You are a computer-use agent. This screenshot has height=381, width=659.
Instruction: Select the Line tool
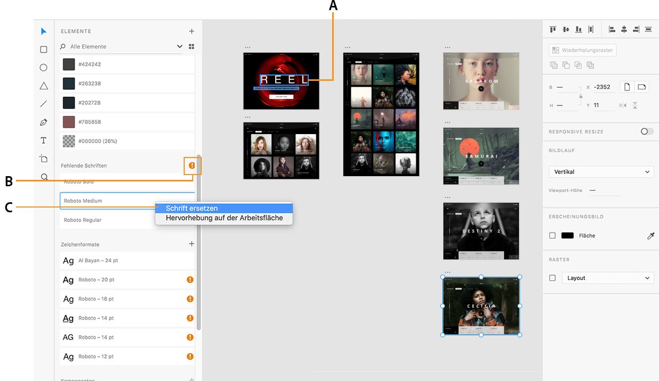[44, 104]
